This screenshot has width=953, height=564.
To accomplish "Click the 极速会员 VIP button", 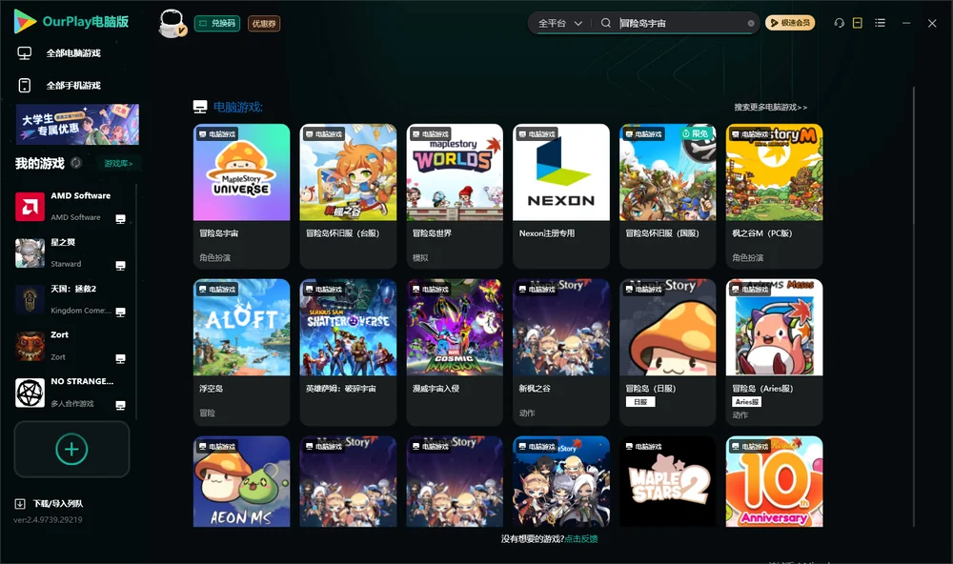I will (789, 23).
